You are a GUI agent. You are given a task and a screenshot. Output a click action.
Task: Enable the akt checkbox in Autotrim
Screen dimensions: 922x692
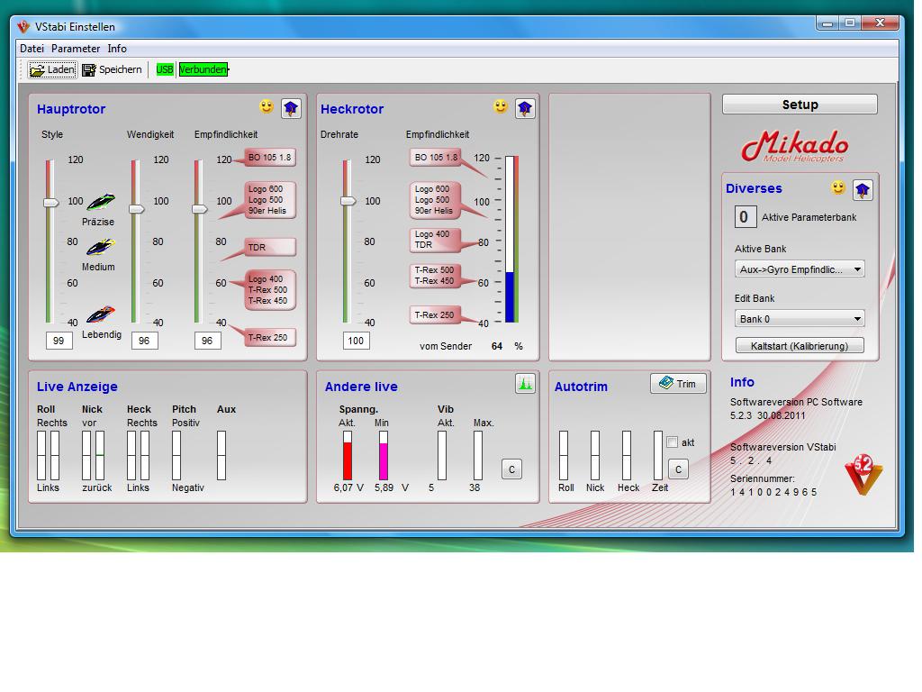[x=672, y=442]
